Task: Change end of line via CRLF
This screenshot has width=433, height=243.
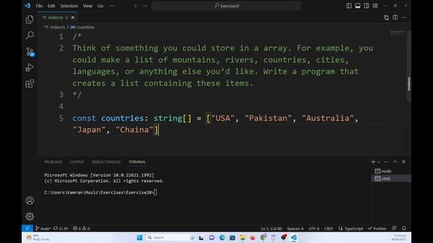Action: coord(329,228)
